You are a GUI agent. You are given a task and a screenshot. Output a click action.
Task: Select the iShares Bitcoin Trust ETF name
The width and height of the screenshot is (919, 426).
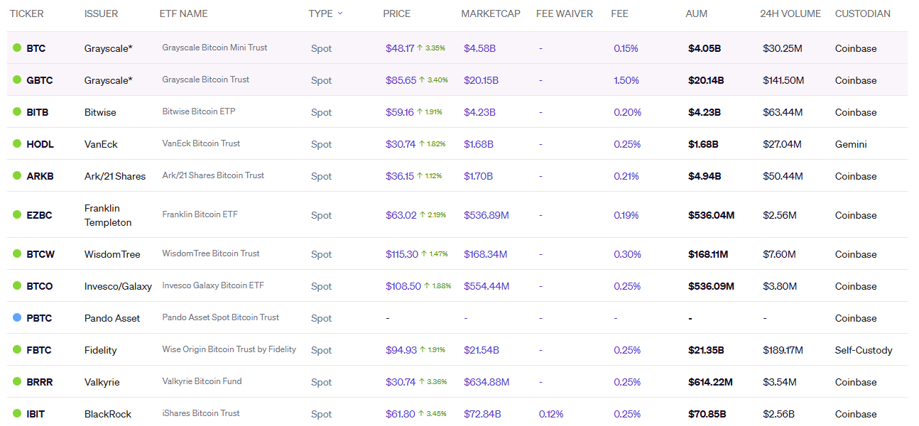point(201,413)
